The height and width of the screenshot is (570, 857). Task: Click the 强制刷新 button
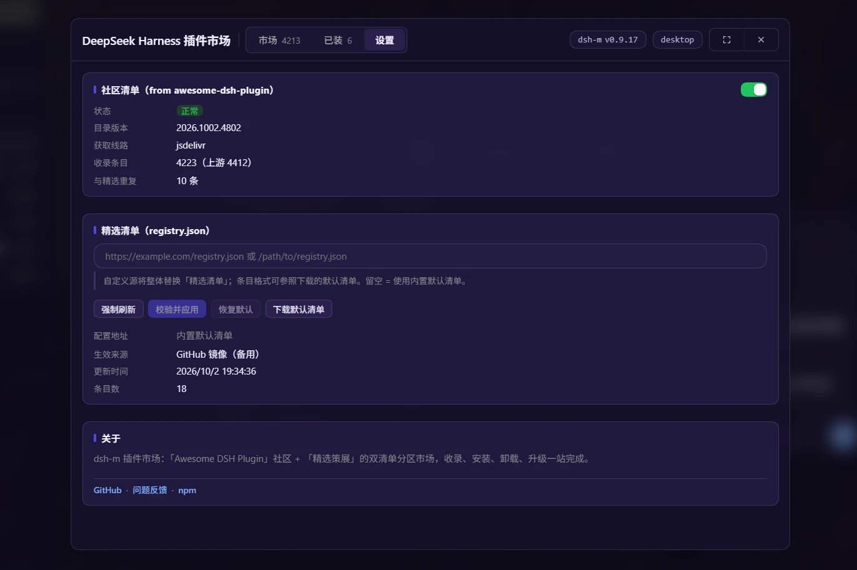click(x=119, y=309)
